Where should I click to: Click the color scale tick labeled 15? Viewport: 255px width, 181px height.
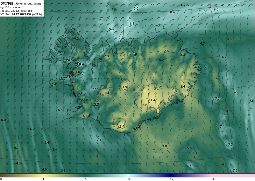(x=171, y=179)
